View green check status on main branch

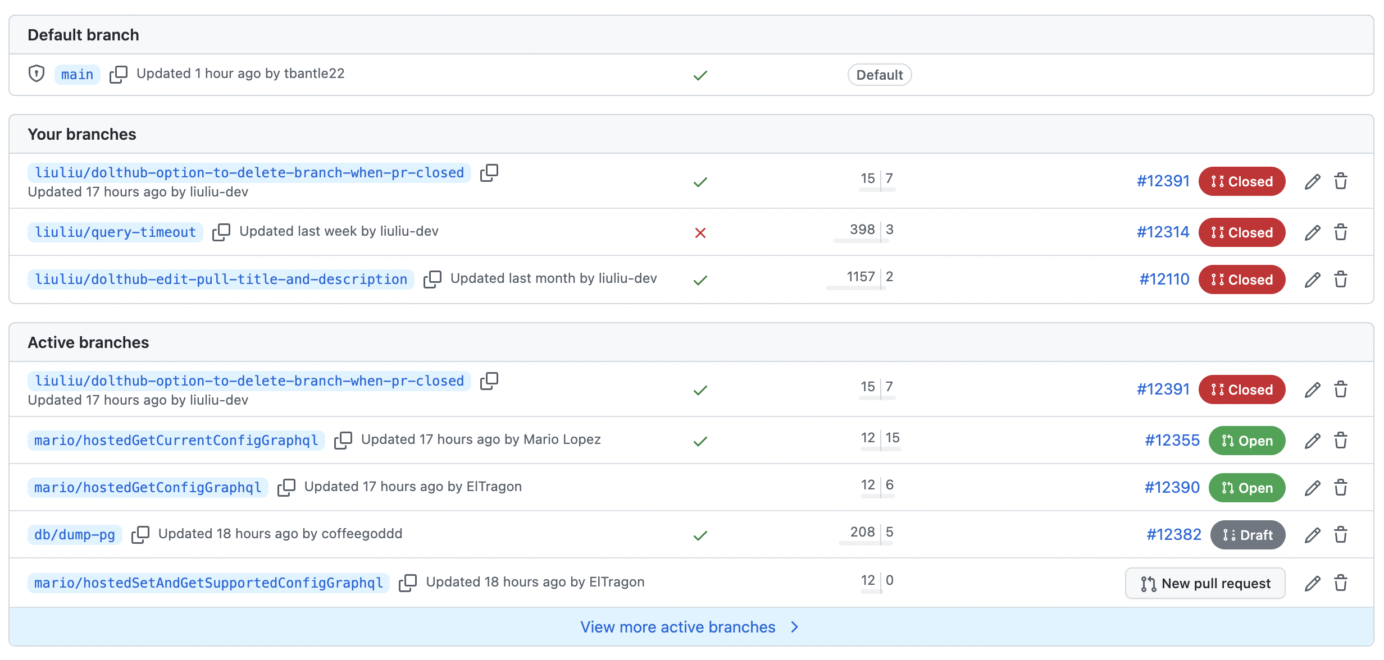pos(700,75)
